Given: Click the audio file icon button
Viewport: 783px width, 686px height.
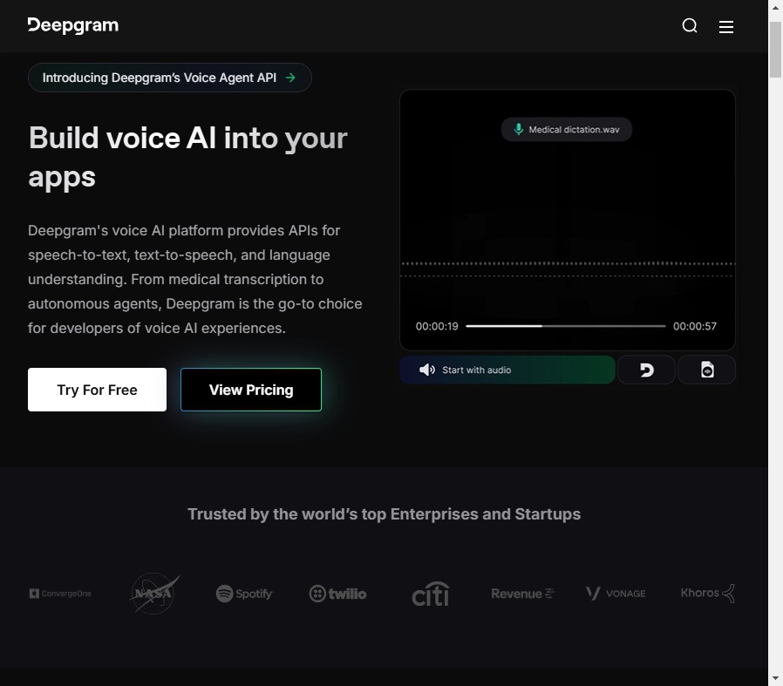Looking at the screenshot, I should [707, 370].
